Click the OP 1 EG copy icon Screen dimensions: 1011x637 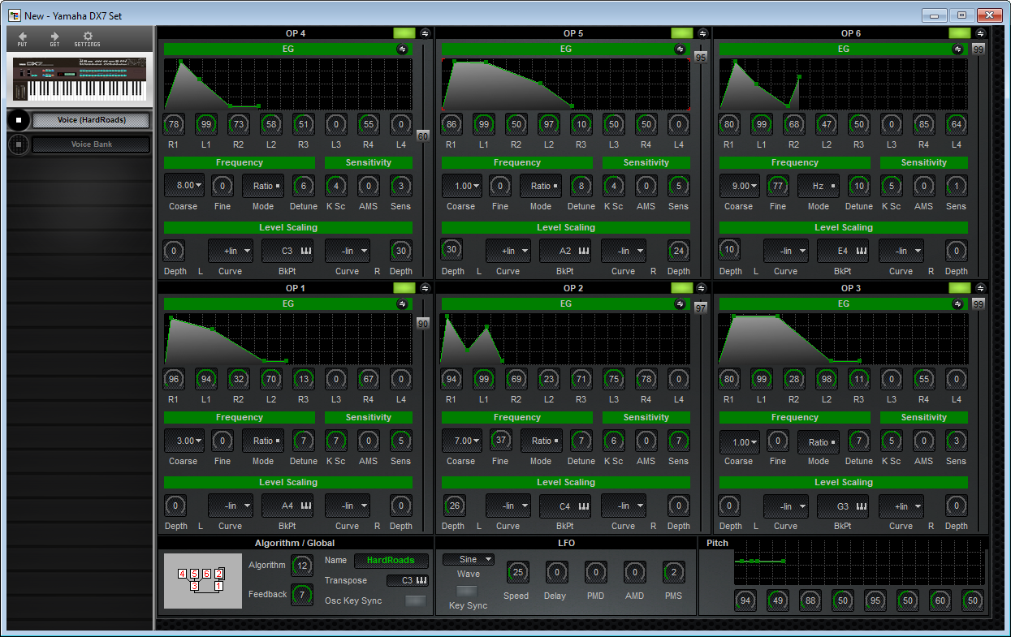pyautogui.click(x=402, y=303)
